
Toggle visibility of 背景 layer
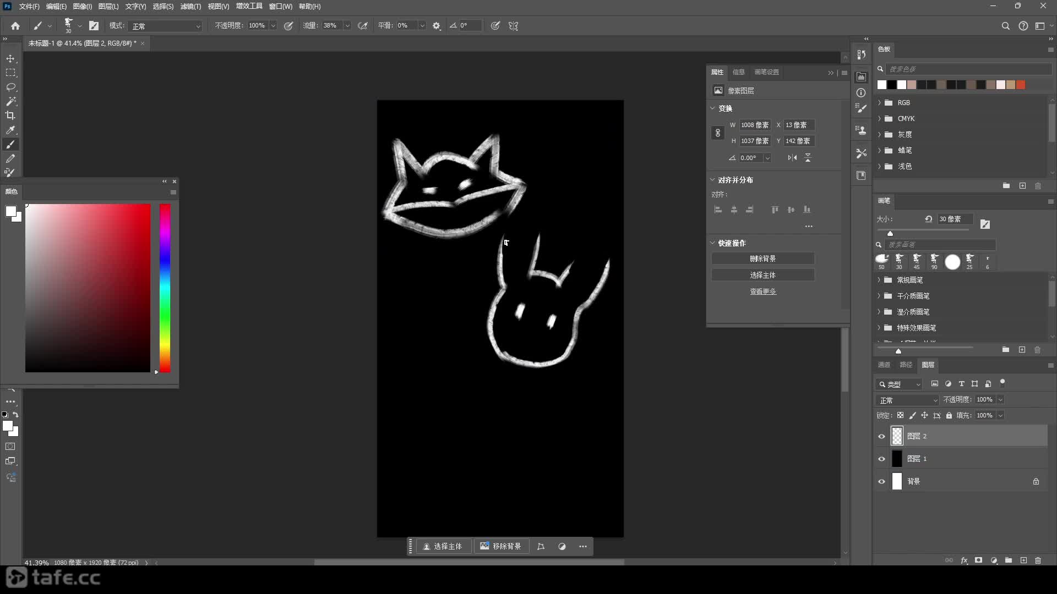point(881,481)
